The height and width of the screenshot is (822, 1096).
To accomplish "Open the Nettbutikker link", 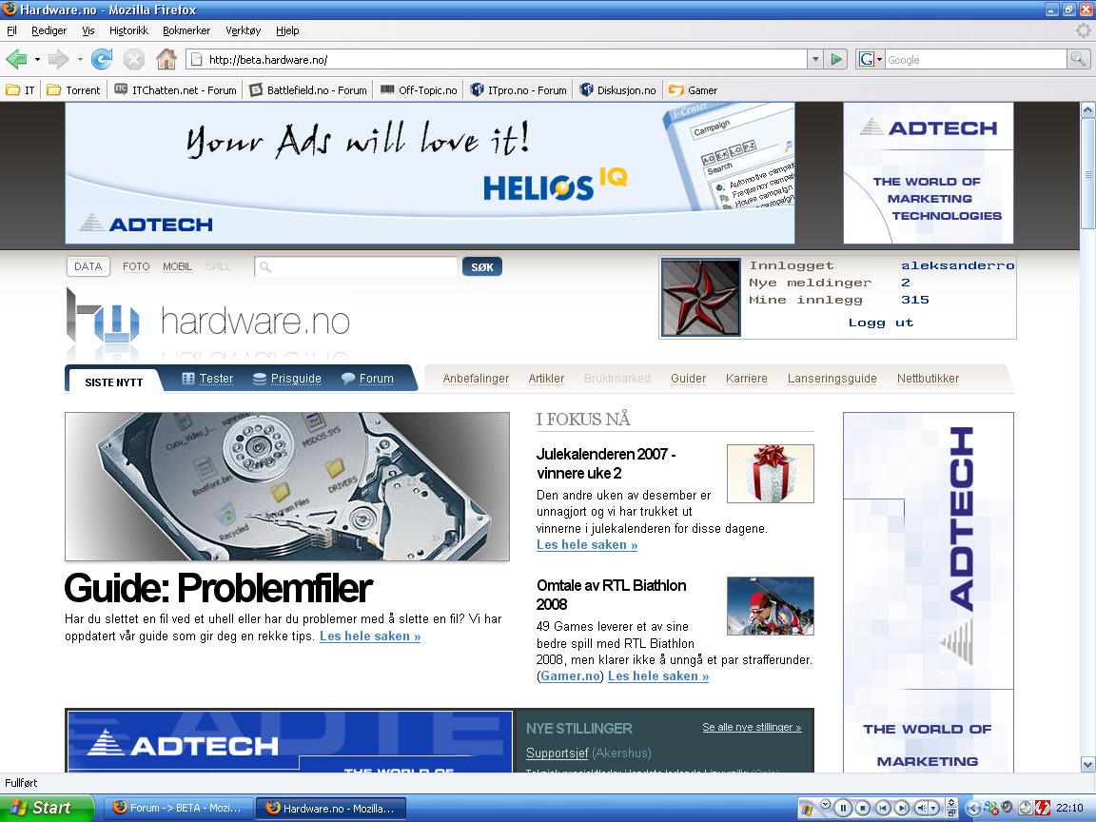I will click(929, 378).
